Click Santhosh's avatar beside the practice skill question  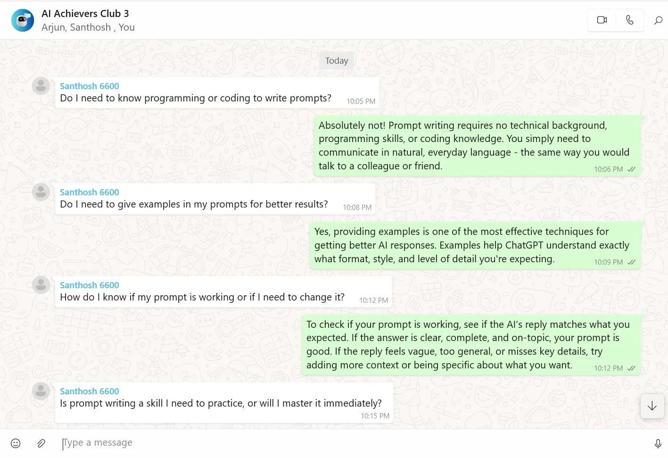(x=41, y=391)
